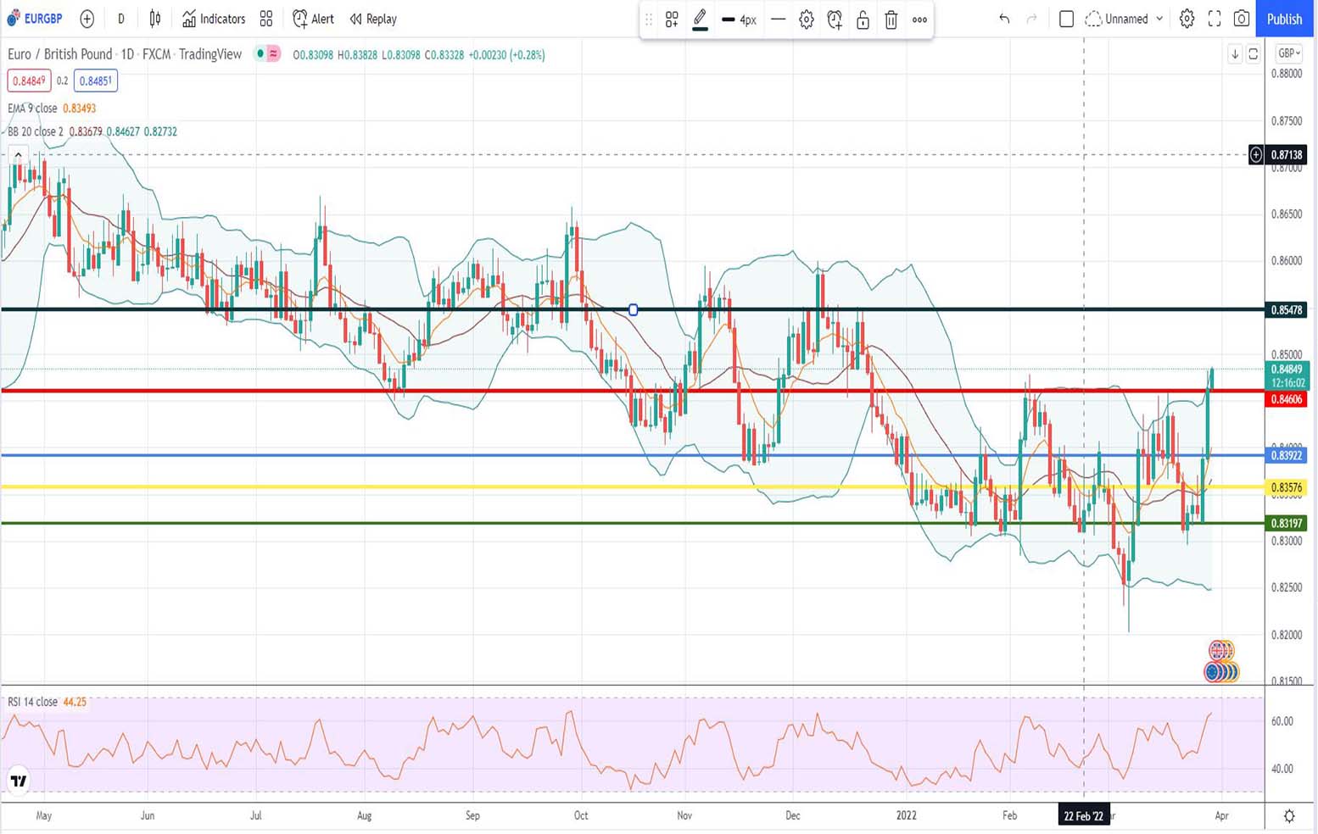Start bar Replay mode
Image resolution: width=1318 pixels, height=834 pixels.
(373, 19)
